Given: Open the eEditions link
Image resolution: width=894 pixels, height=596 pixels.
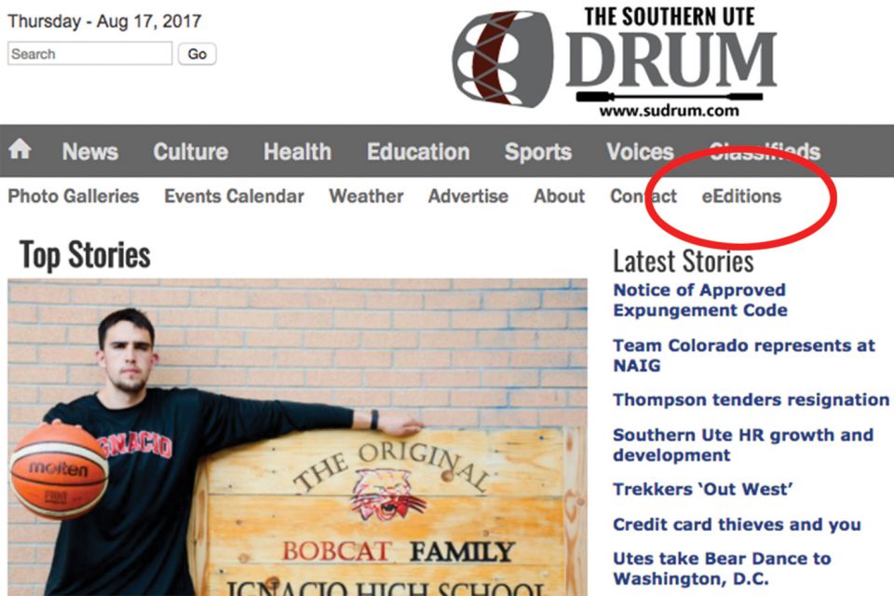Looking at the screenshot, I should [741, 196].
